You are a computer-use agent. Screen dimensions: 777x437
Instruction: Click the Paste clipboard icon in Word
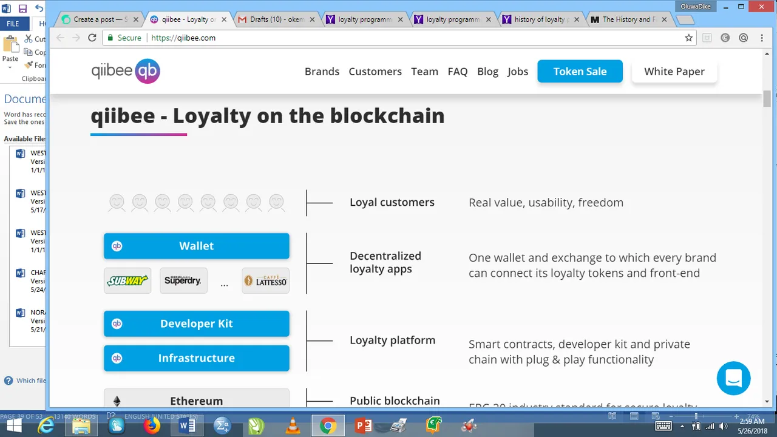pos(10,45)
